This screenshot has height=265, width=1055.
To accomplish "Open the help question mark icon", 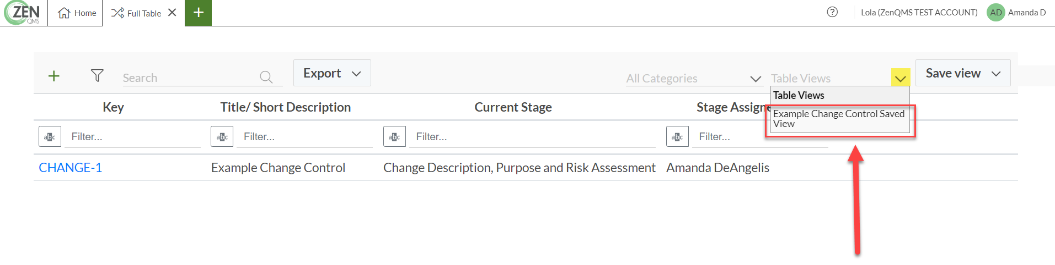I will click(x=832, y=12).
